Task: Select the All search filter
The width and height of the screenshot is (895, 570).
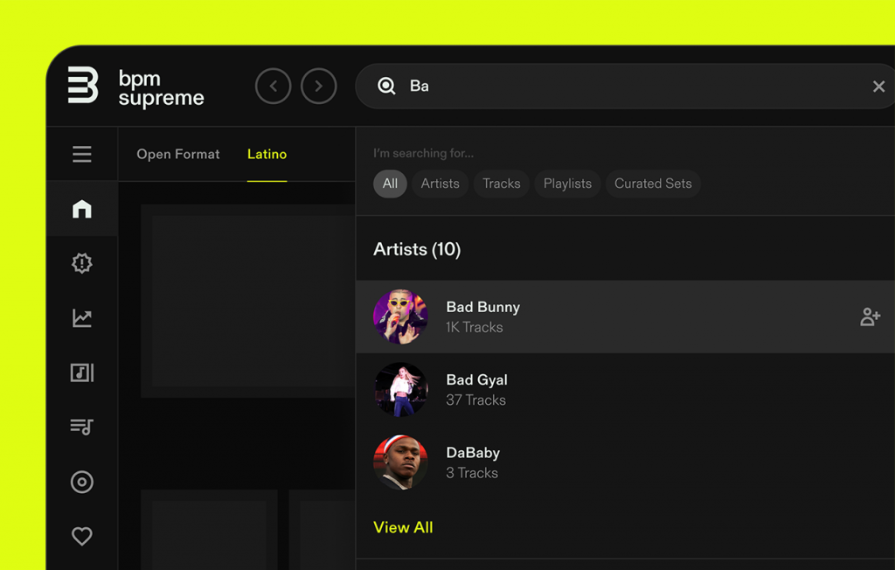Action: click(x=390, y=184)
